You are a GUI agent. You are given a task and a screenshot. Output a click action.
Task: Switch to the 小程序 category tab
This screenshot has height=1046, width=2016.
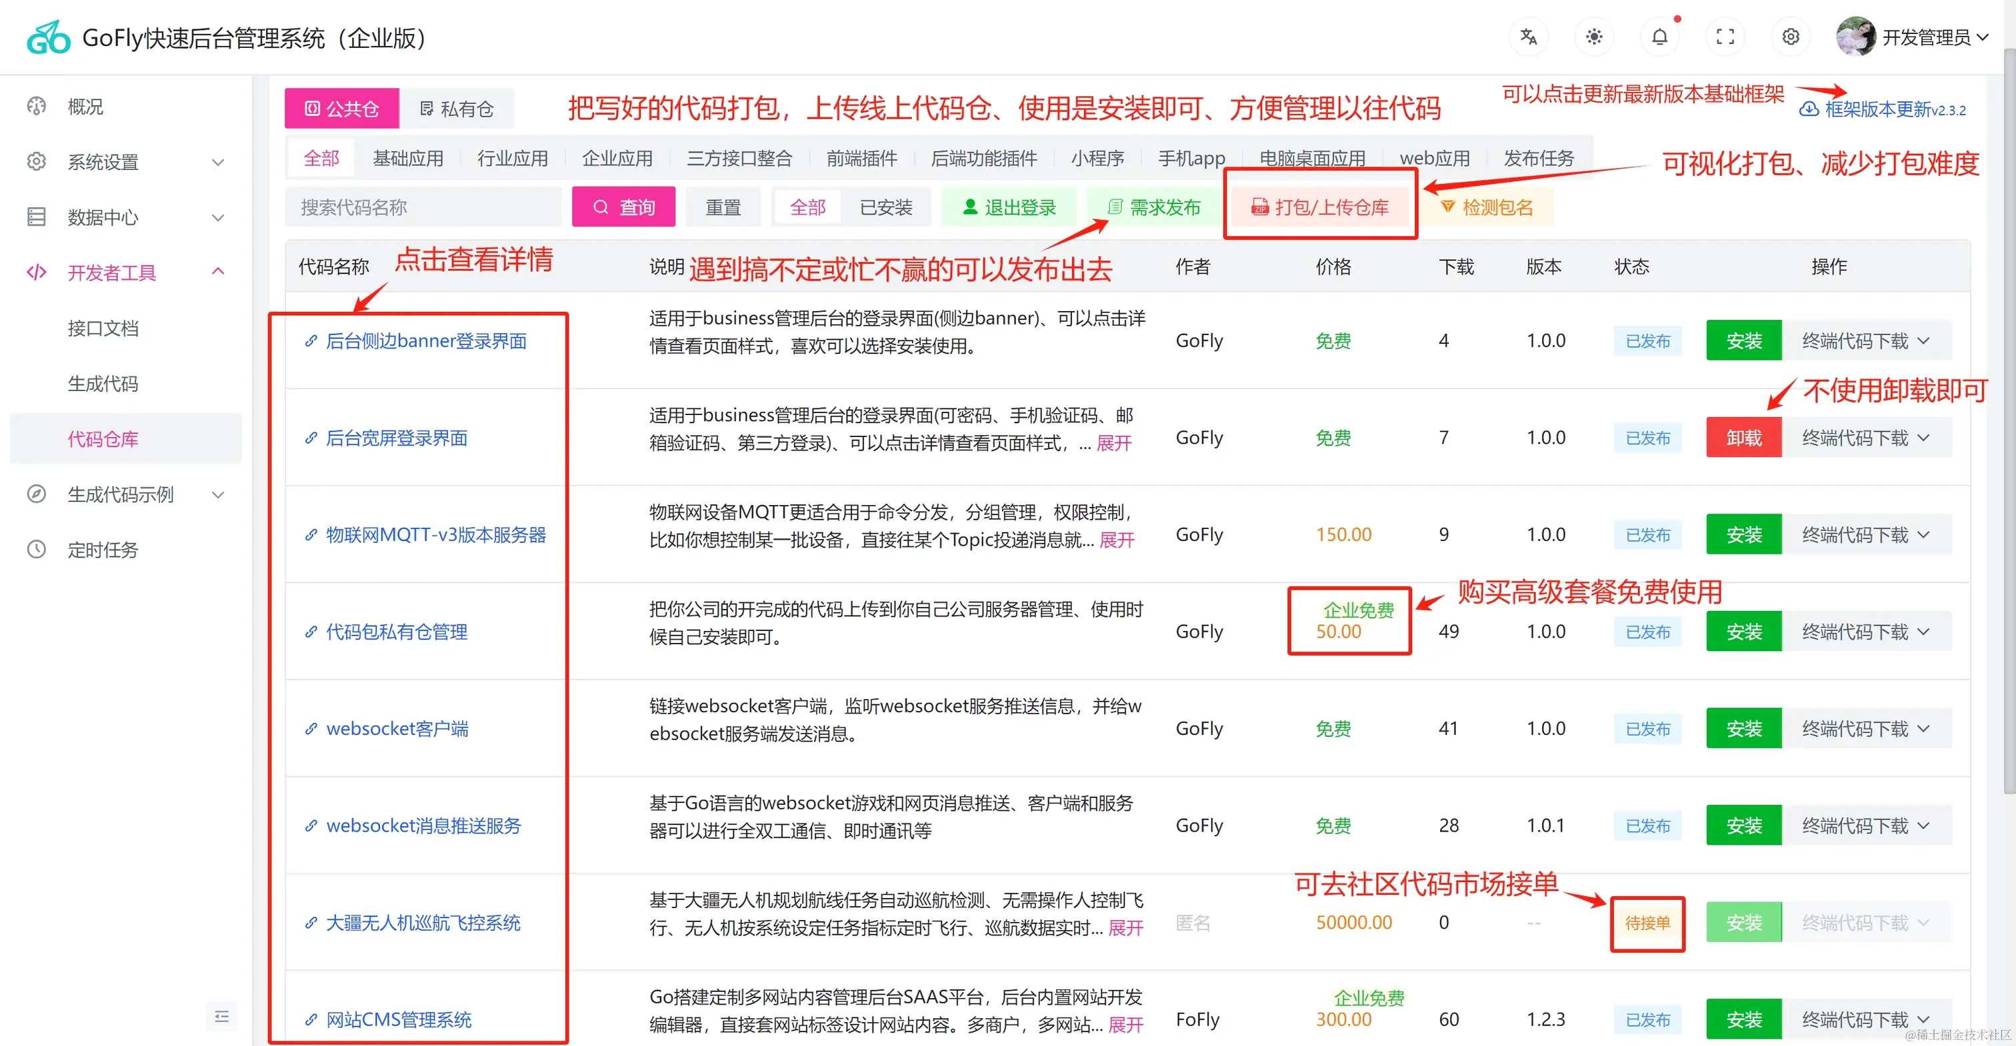pos(1097,158)
